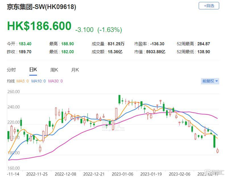The height and width of the screenshot is (177, 226).
Task: Click the 240.00 y-axis label
Action: click(14, 107)
